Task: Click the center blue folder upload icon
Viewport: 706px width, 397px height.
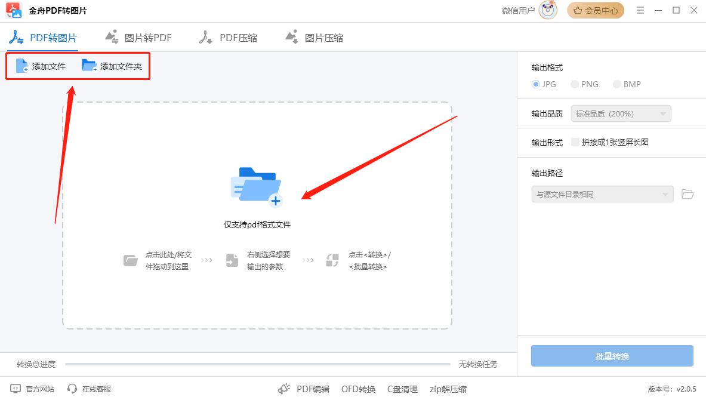Action: tap(256, 187)
